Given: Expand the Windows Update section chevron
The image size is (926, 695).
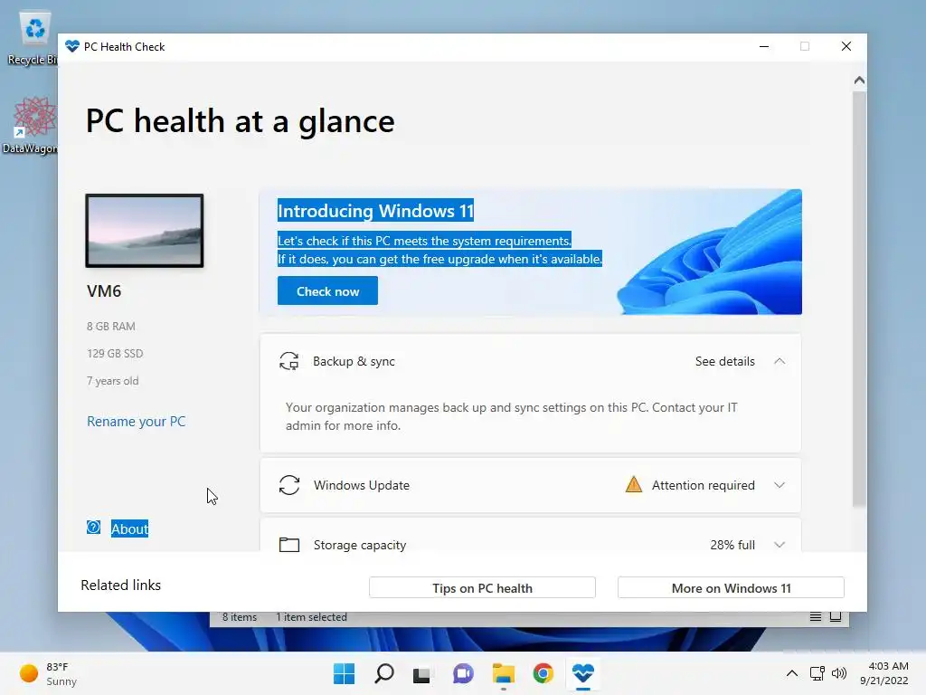Looking at the screenshot, I should pyautogui.click(x=780, y=485).
